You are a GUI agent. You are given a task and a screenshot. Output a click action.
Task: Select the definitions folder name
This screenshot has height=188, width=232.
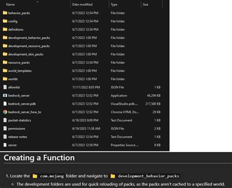pyautogui.click(x=16, y=29)
